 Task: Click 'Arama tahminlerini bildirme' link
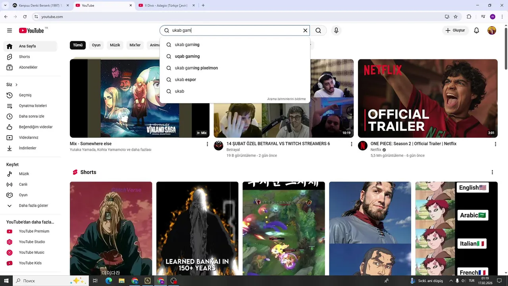point(287,99)
